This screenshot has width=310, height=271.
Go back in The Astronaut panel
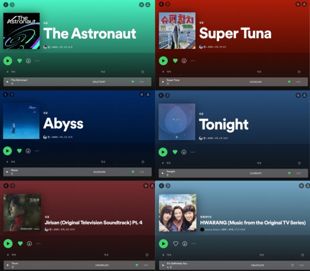(6, 4)
